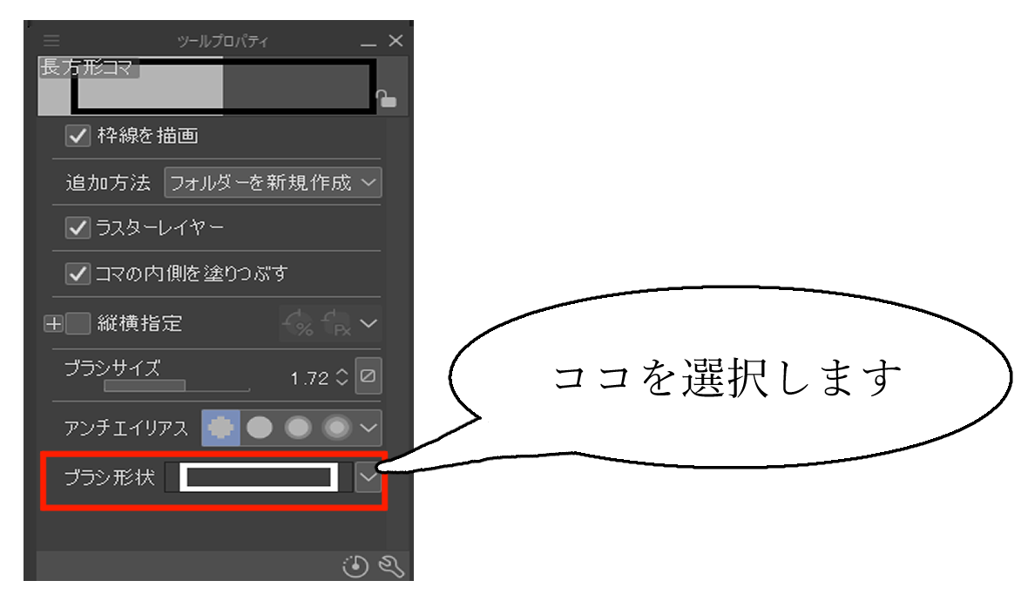Click the ブラシ形状 preview box

pos(259,477)
